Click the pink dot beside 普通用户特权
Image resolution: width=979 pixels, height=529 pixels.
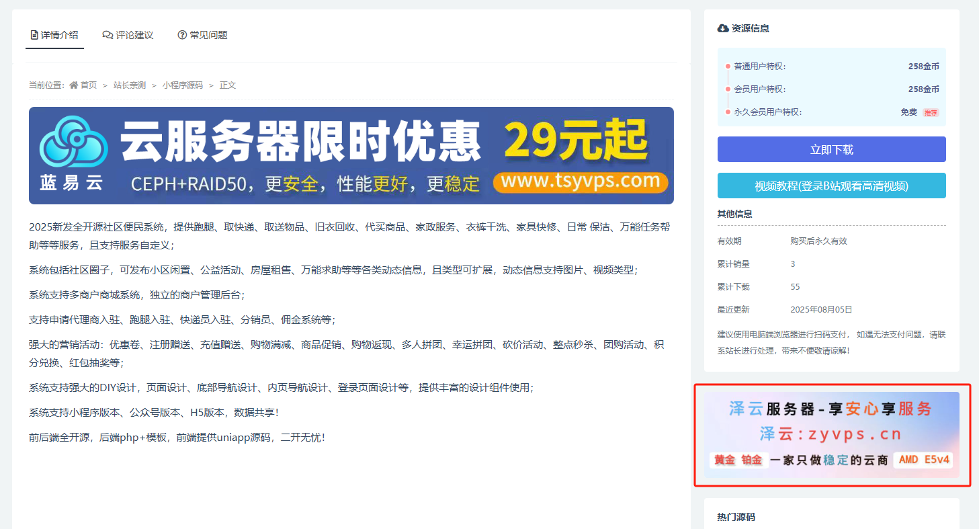point(728,67)
